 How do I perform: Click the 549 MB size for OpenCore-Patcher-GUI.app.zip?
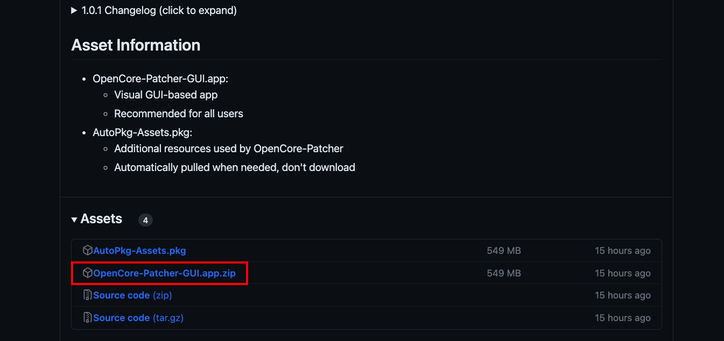pos(503,273)
